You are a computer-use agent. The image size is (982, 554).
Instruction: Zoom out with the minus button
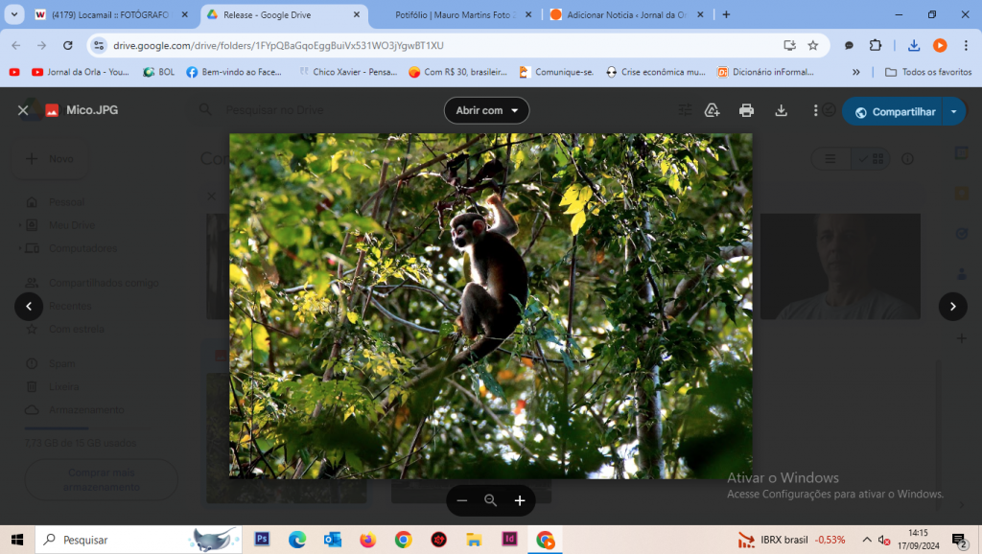coord(462,500)
